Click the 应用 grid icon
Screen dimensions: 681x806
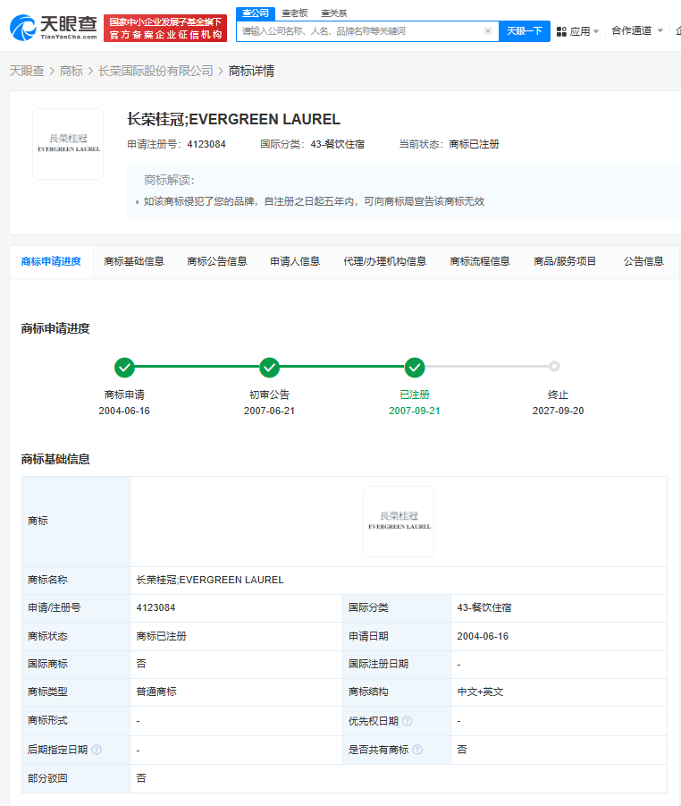point(561,31)
